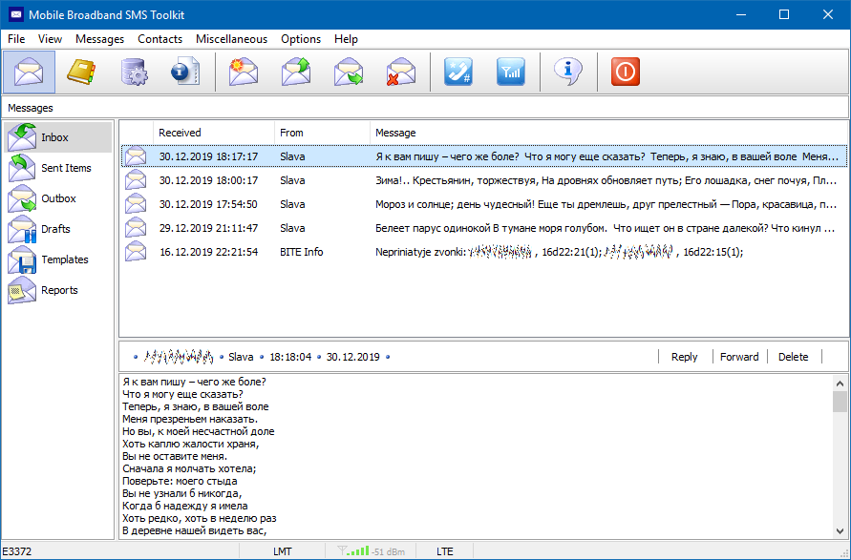Viewport: 851px width, 560px height.
Task: Open the database settings tool
Action: [134, 71]
